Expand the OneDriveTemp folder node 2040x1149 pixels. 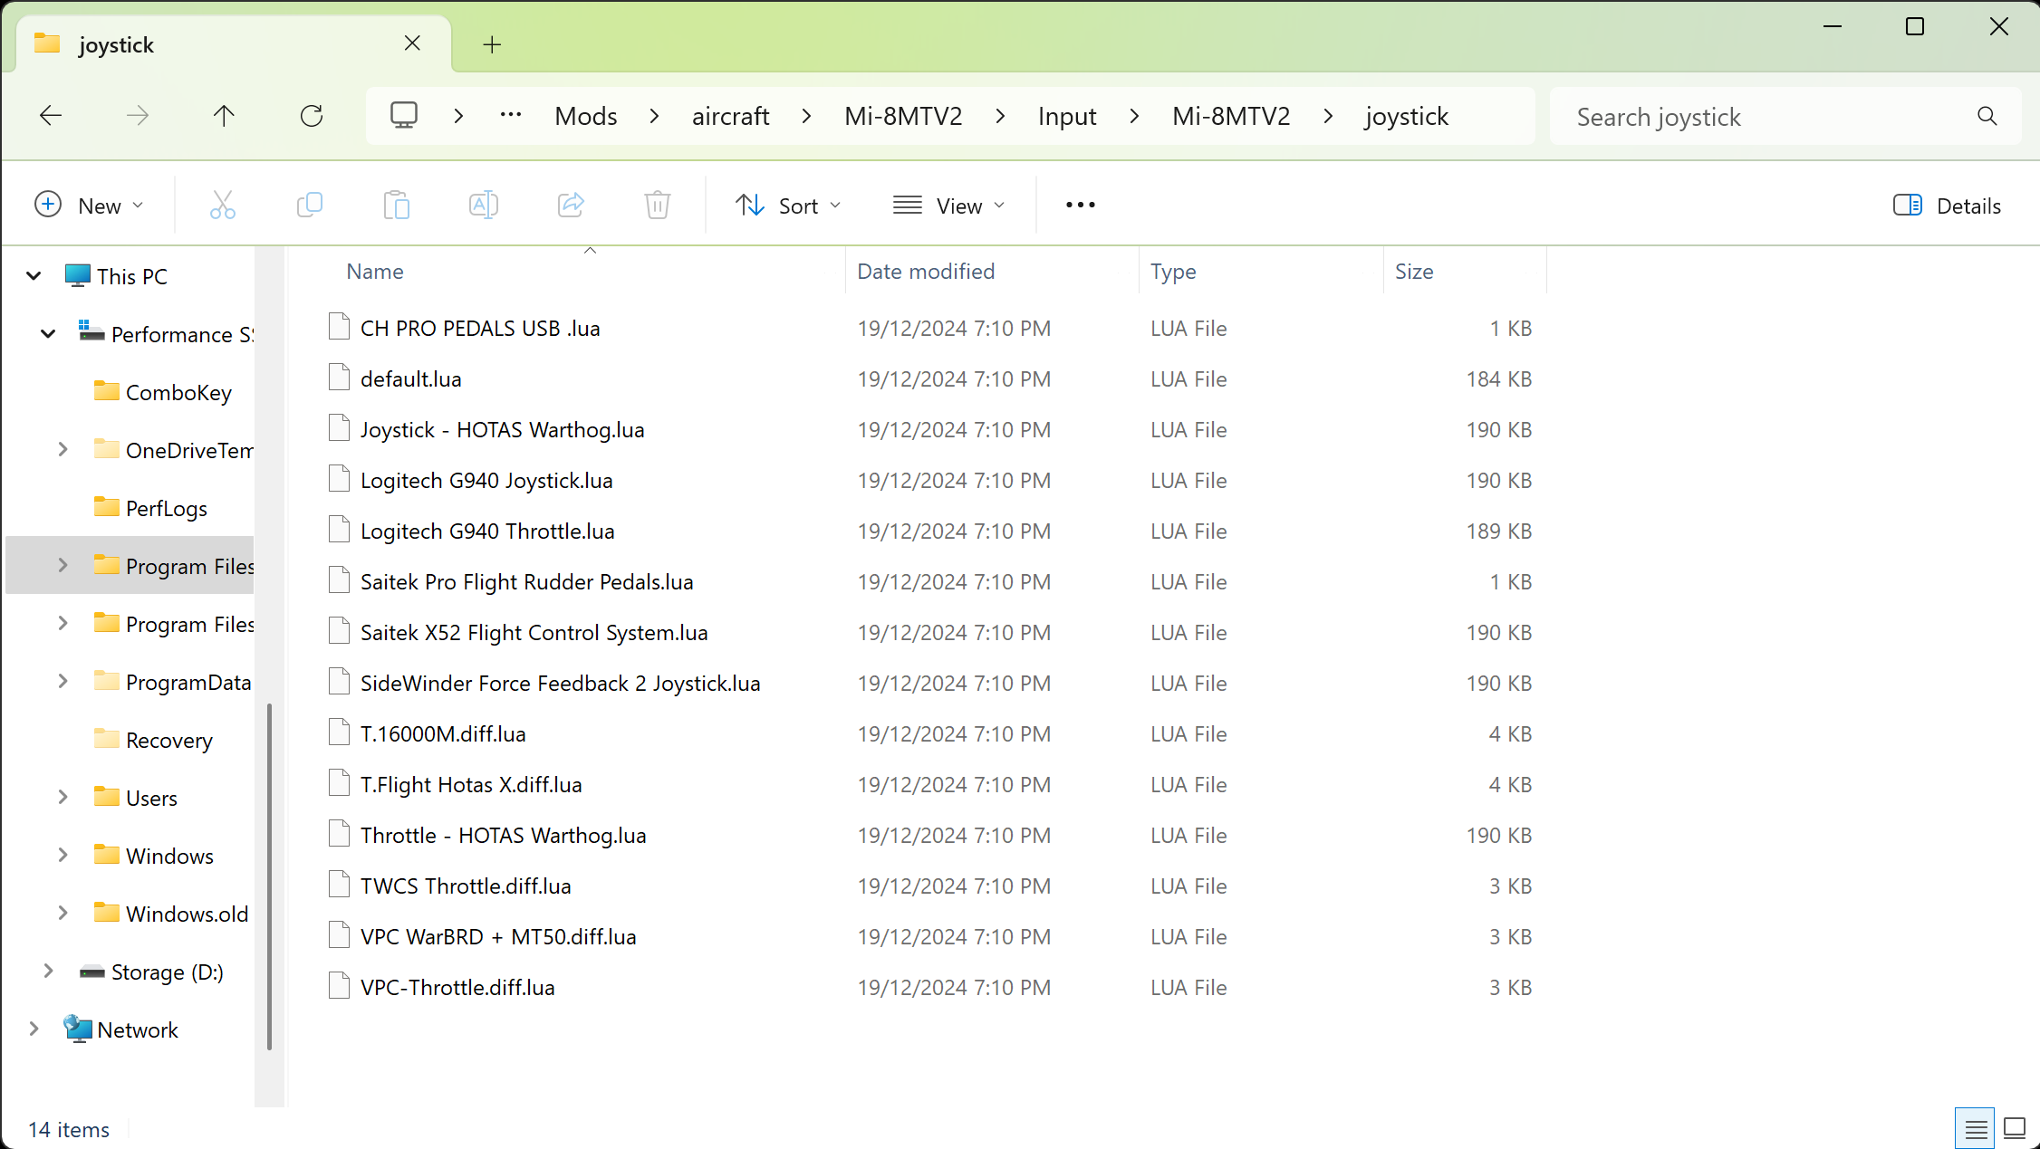point(63,450)
